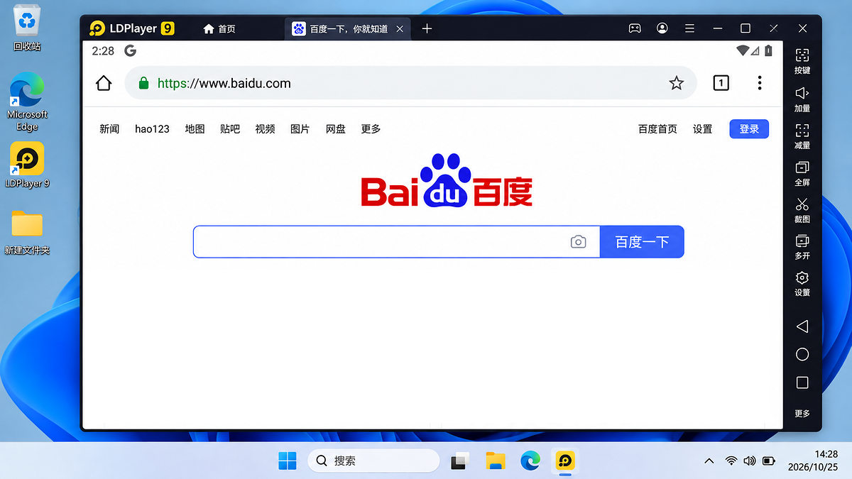Select the 回收站 desktop icon
Screen dimensions: 852x479
(x=27, y=28)
